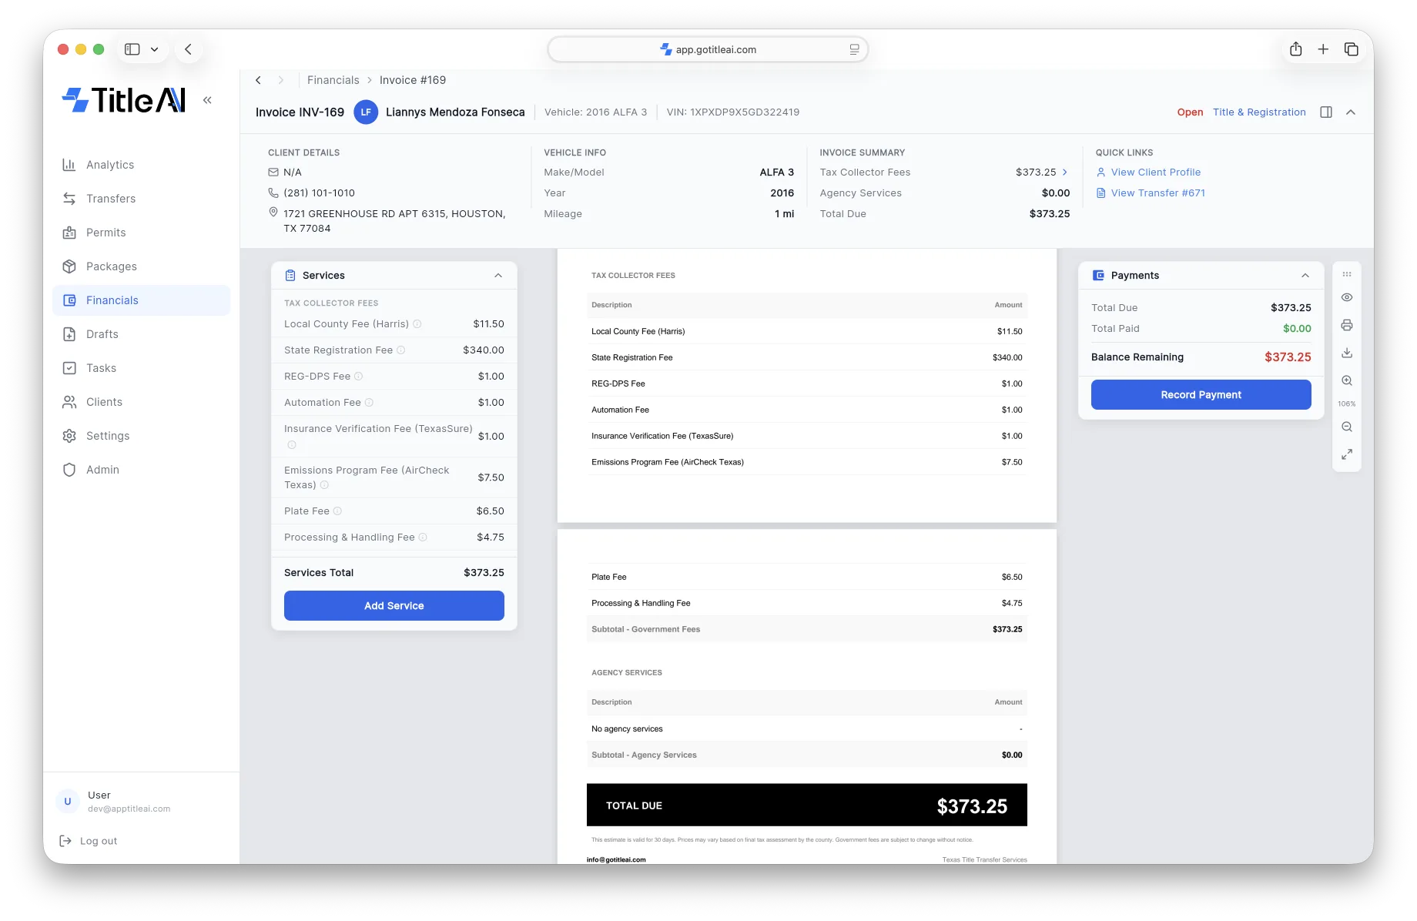
Task: Open Safari sidebar dropdown arrow
Action: tap(155, 49)
